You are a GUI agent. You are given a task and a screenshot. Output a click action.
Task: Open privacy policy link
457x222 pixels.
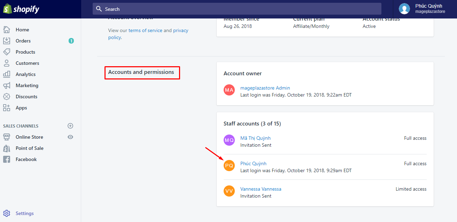point(148,34)
